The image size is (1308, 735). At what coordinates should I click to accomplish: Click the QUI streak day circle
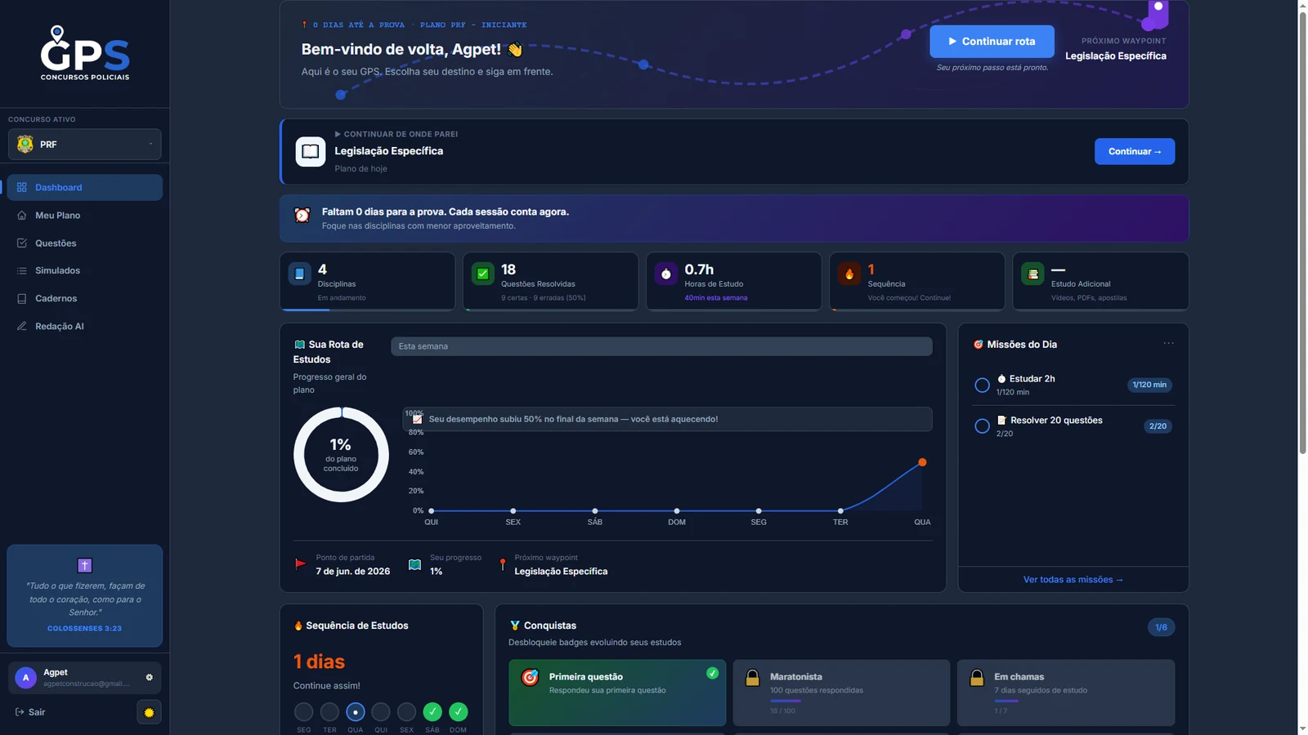(381, 712)
